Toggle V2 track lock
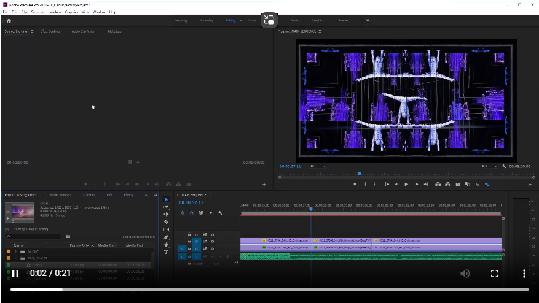This screenshot has width=539, height=303. pyautogui.click(x=189, y=242)
